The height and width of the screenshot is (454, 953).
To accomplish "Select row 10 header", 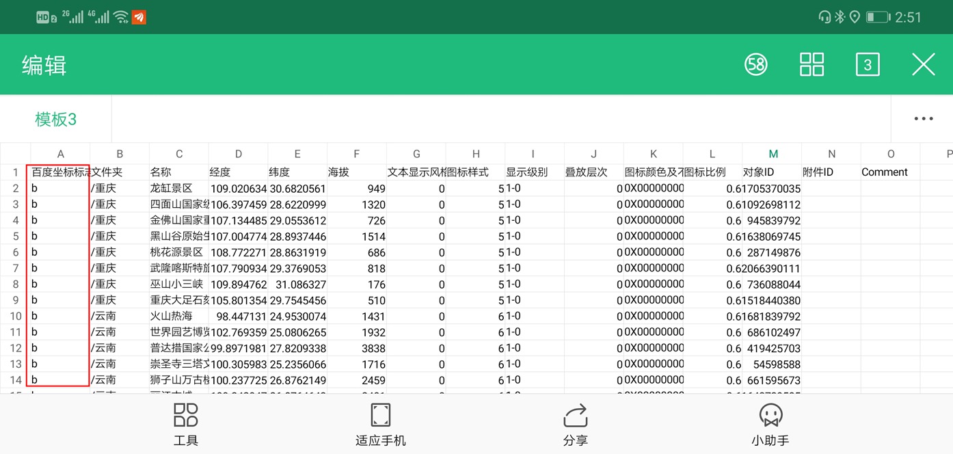I will [x=15, y=316].
